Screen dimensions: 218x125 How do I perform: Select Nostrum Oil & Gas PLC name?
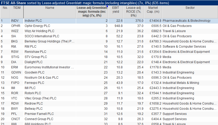50,78
